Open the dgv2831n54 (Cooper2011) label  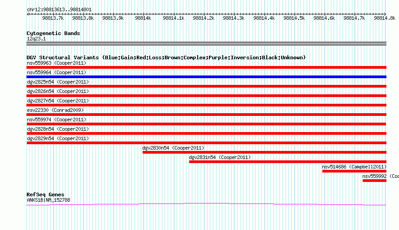click(x=220, y=157)
